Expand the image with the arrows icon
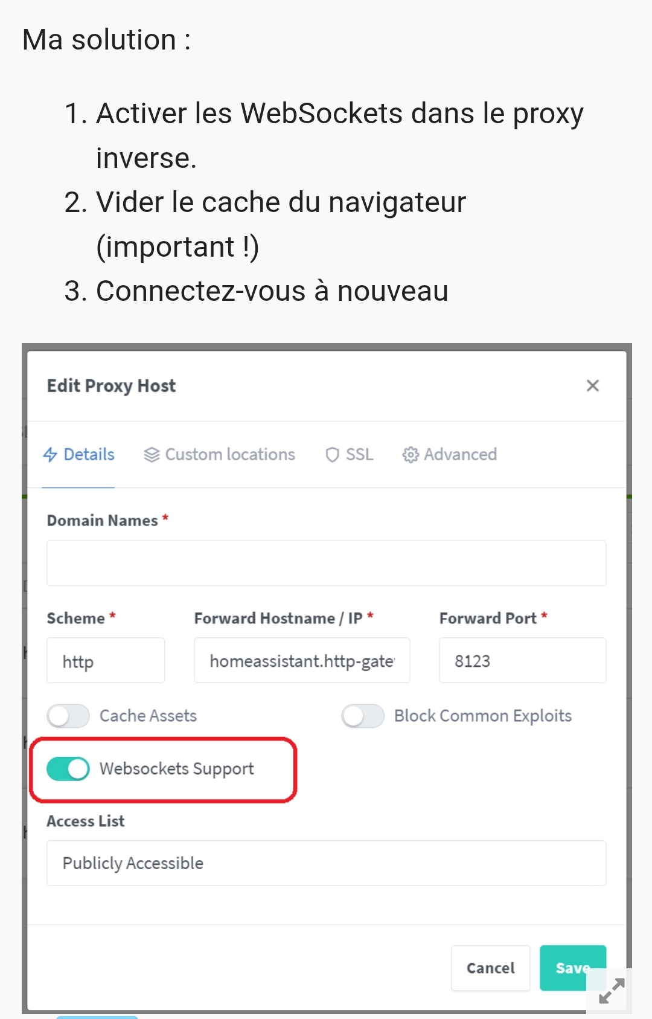This screenshot has width=652, height=1019. 611,991
